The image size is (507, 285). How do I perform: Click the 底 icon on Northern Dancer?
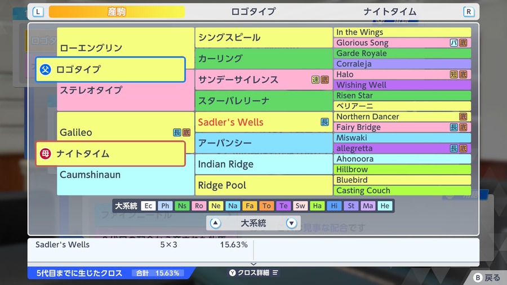(x=463, y=117)
